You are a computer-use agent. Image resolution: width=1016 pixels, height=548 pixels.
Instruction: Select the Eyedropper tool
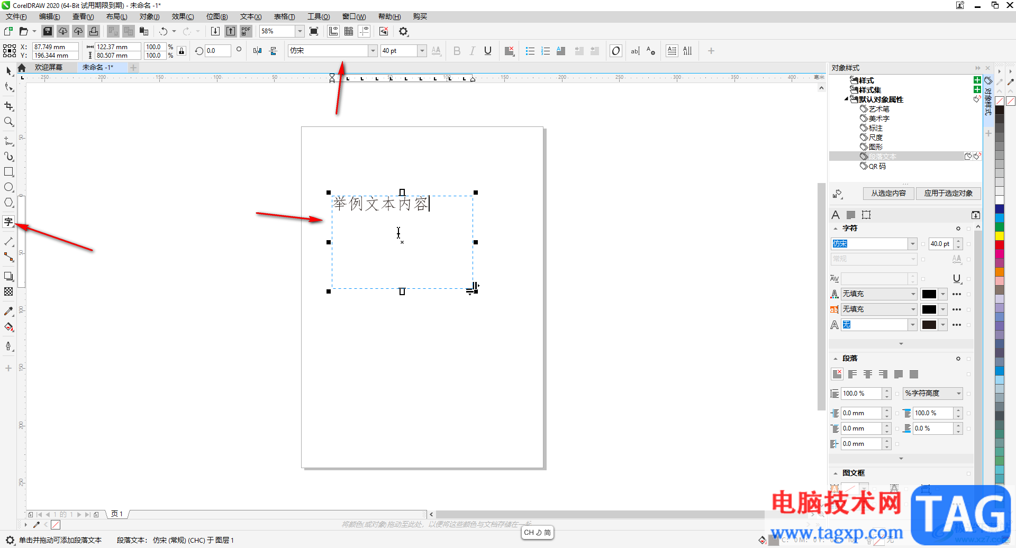[8, 312]
